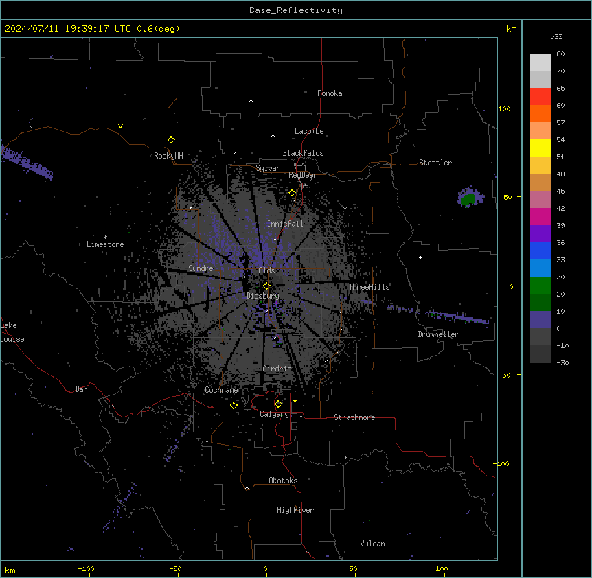Click the Sundre label
Image resolution: width=592 pixels, height=578 pixels.
click(x=201, y=268)
